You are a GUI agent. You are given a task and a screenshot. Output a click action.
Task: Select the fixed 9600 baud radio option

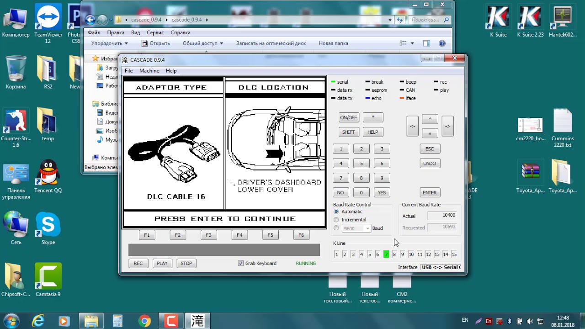(336, 228)
